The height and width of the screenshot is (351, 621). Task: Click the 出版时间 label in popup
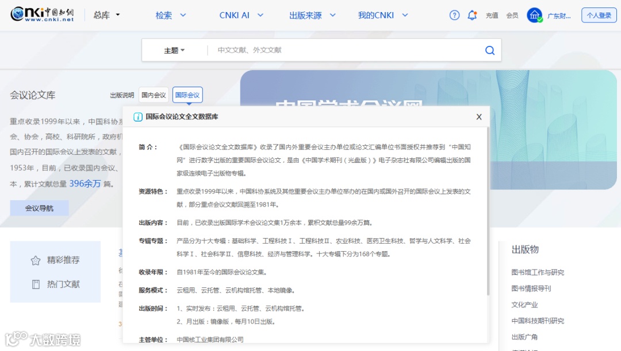pos(154,309)
